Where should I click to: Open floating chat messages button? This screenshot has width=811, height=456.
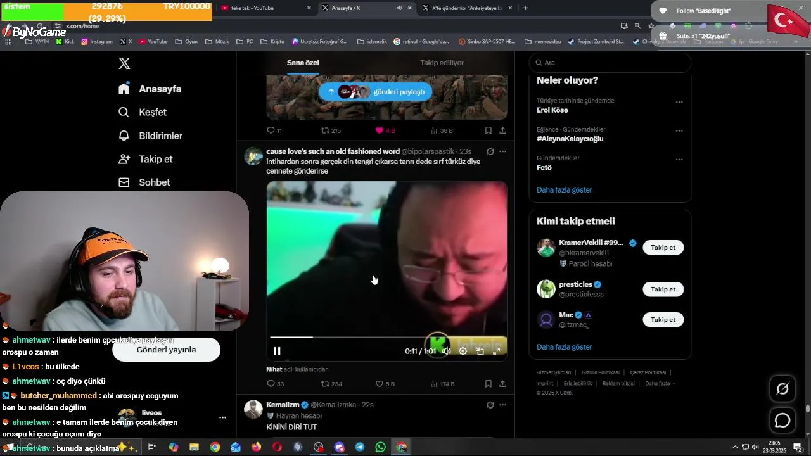click(782, 420)
